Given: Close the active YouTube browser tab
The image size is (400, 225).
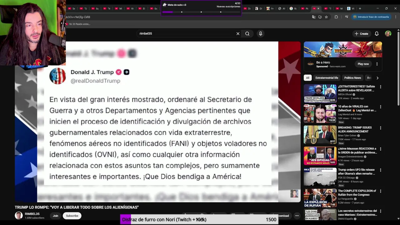Looking at the screenshot, I should pyautogui.click(x=318, y=8).
